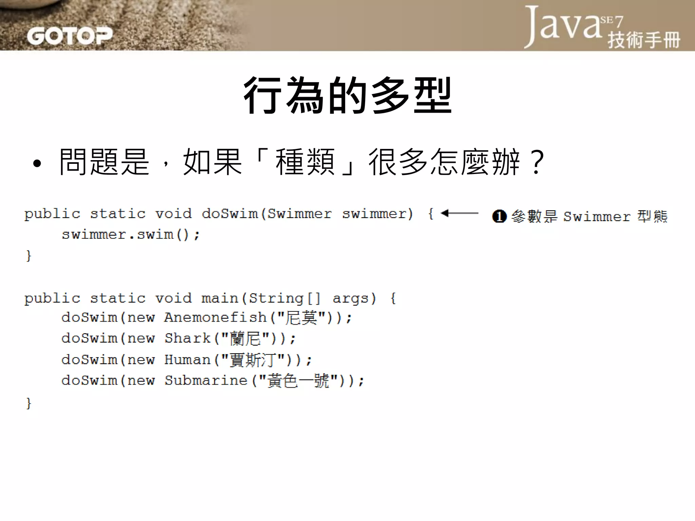
Task: Click the annotation 參數是 Swimmer 型態
Action: (589, 216)
